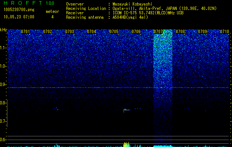Viewport: 232px width, 147px height.
Task: Click the A504HB(yagi 4el) antenna text
Action: (x=130, y=17)
